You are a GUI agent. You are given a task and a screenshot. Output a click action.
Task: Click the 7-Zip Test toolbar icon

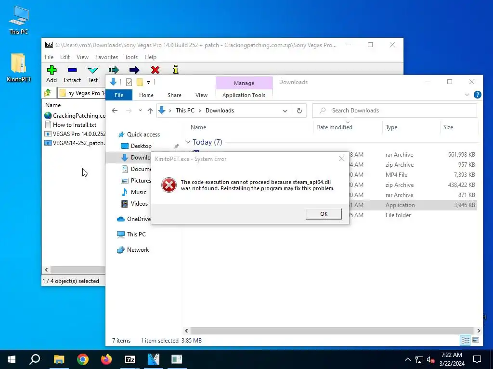pyautogui.click(x=93, y=70)
